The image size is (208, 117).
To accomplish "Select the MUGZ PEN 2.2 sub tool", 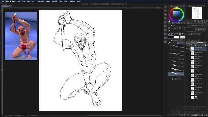I will pos(176,70).
